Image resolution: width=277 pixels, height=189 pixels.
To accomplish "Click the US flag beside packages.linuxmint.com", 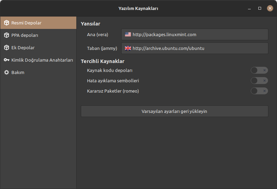I will click(128, 34).
